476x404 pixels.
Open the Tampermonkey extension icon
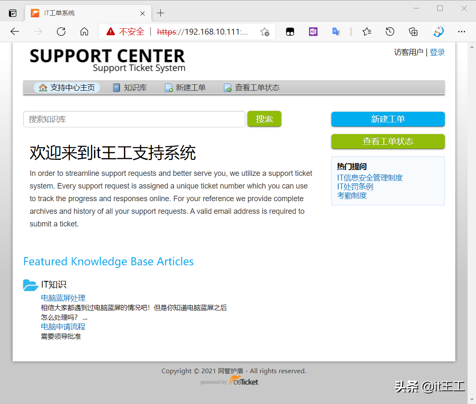tap(290, 32)
